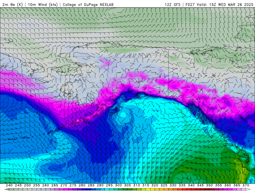Click the 300 scale label
Viewport: 255px width, 191px height.
point(118,185)
